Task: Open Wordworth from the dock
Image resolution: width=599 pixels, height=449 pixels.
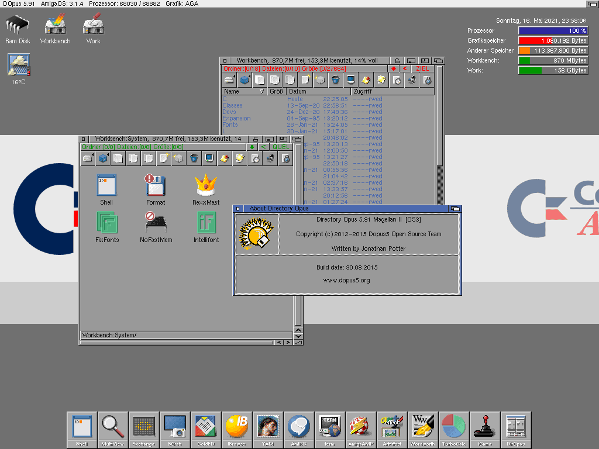Action: tap(423, 430)
